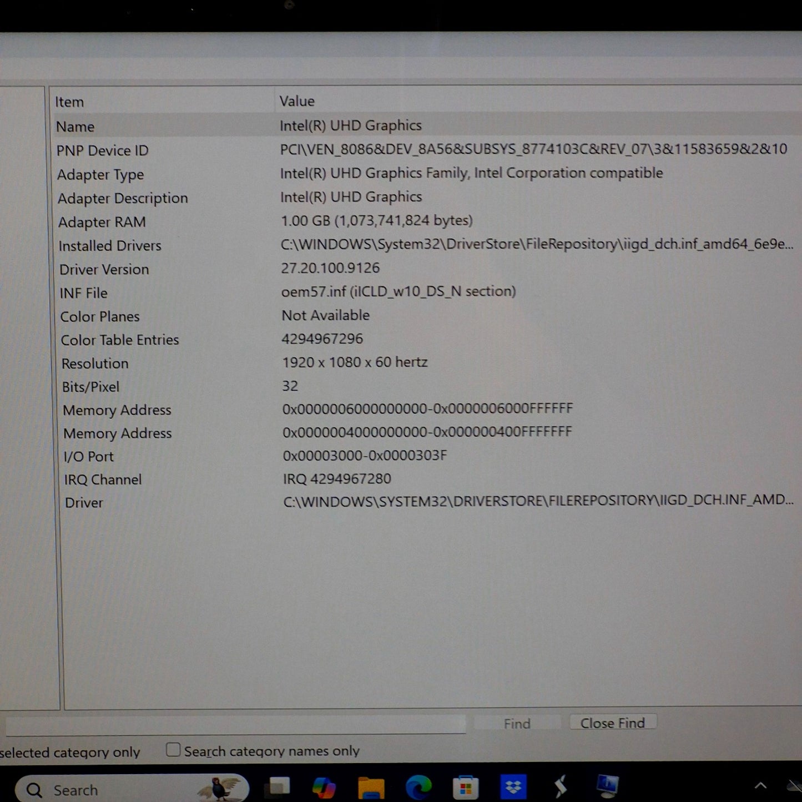The image size is (802, 802).
Task: Click the Find what text field
Action: pos(235,724)
